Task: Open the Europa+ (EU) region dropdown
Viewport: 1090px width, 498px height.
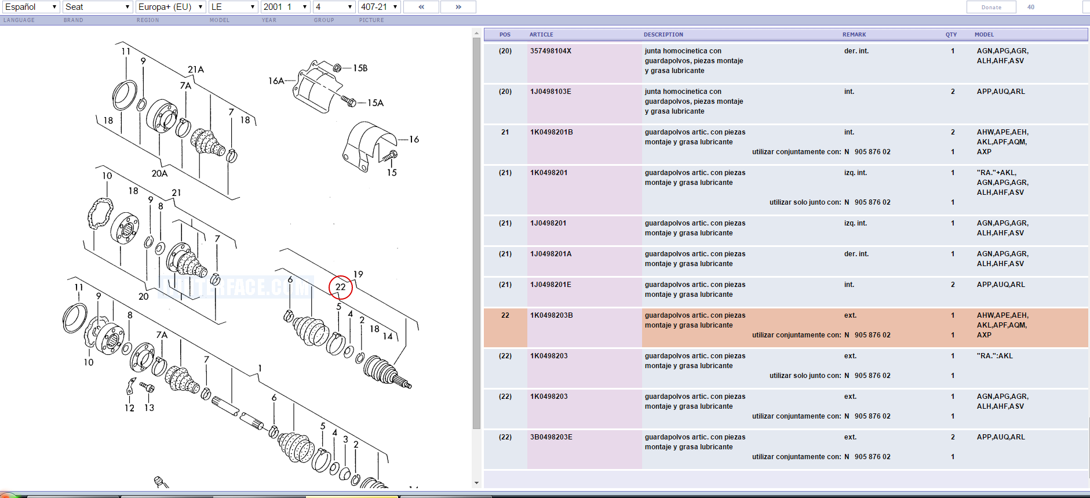Action: click(x=171, y=7)
